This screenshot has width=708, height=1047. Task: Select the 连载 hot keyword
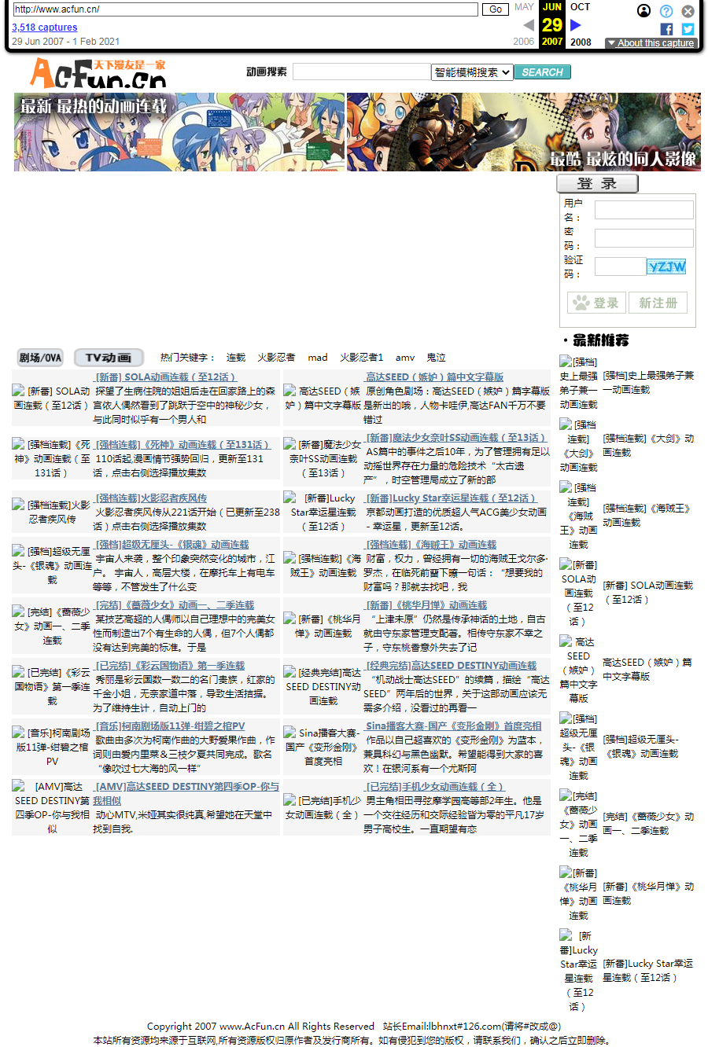(236, 358)
